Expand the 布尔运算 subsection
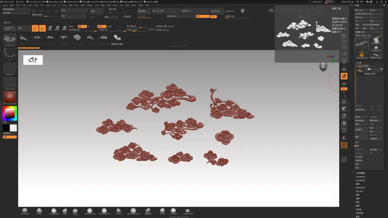Image resolution: width=388 pixels, height=218 pixels. click(x=359, y=157)
